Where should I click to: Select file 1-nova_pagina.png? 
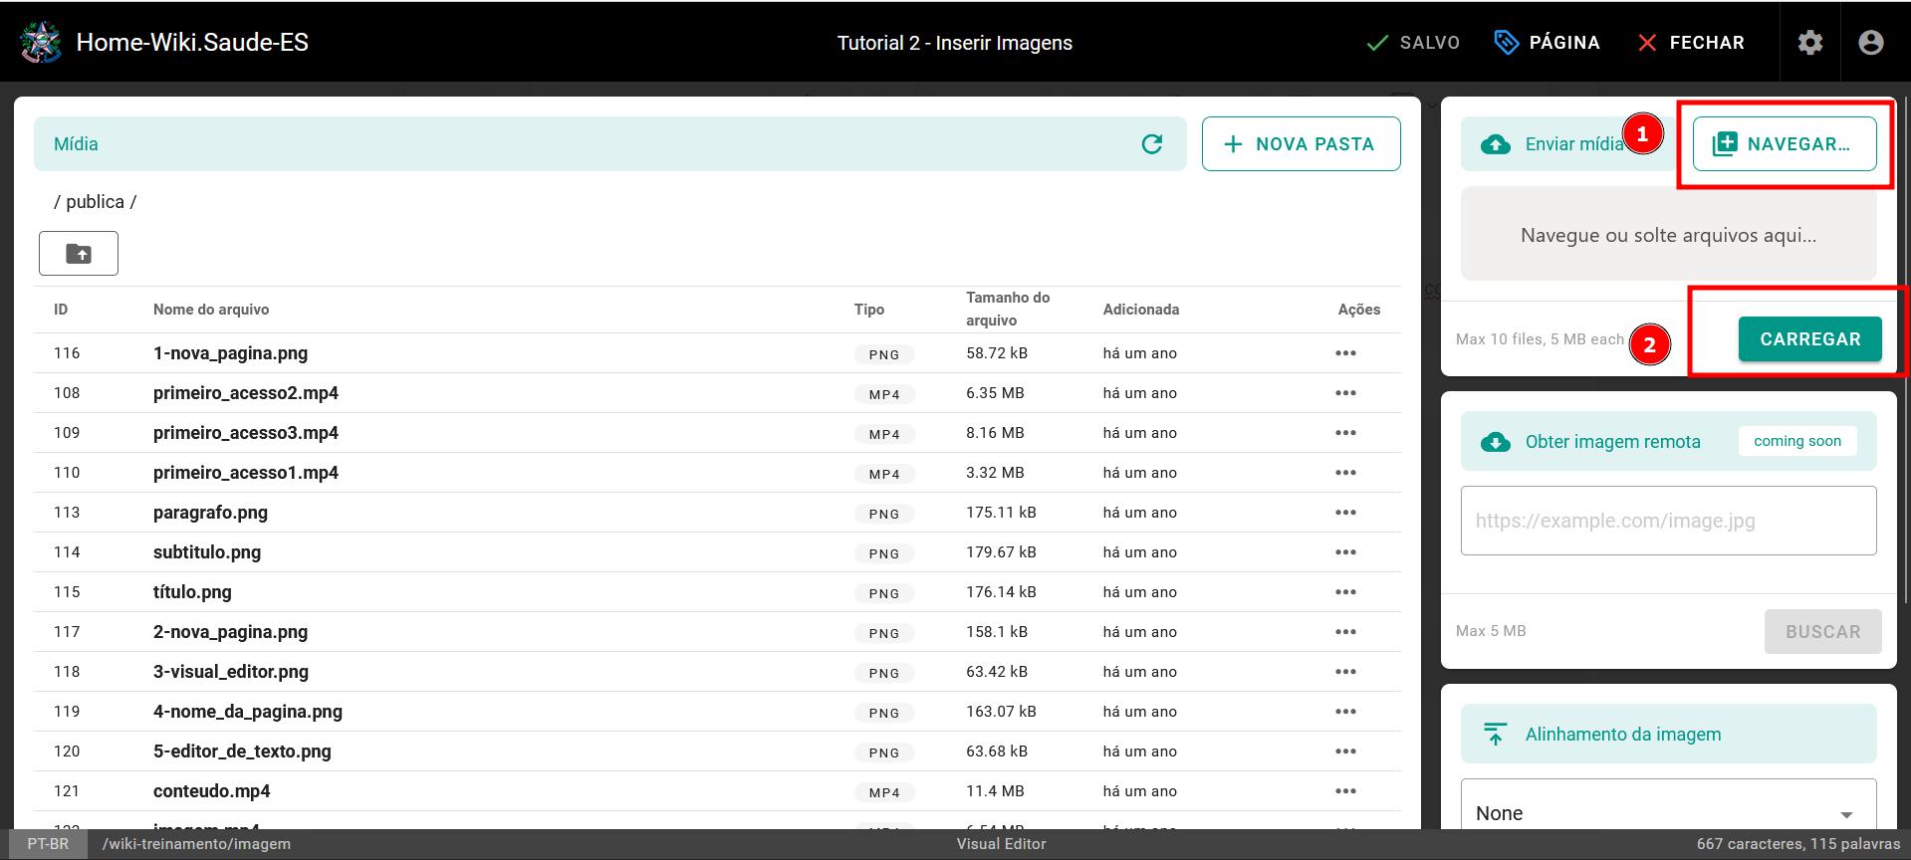click(x=230, y=353)
